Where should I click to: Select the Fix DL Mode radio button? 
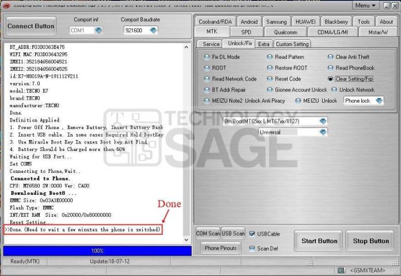coord(207,57)
